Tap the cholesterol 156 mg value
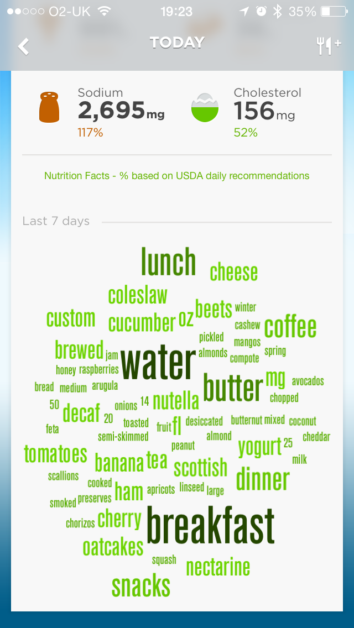Viewport: 354px width, 628px height. [x=264, y=111]
